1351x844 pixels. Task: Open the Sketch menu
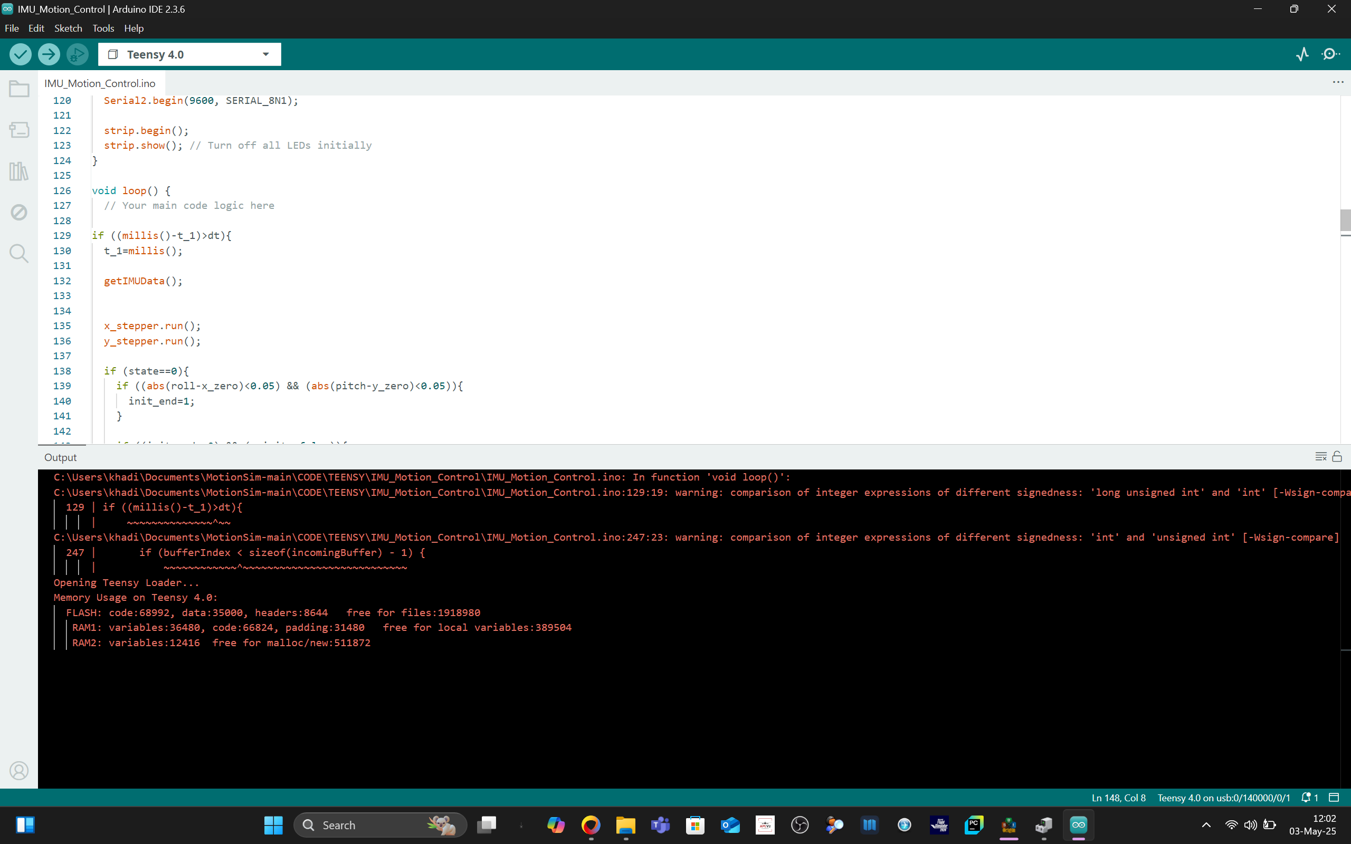click(68, 28)
